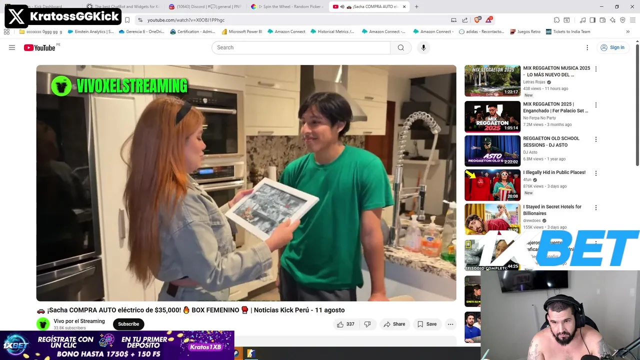Click the install/cast screen icon in address bar

(453, 20)
